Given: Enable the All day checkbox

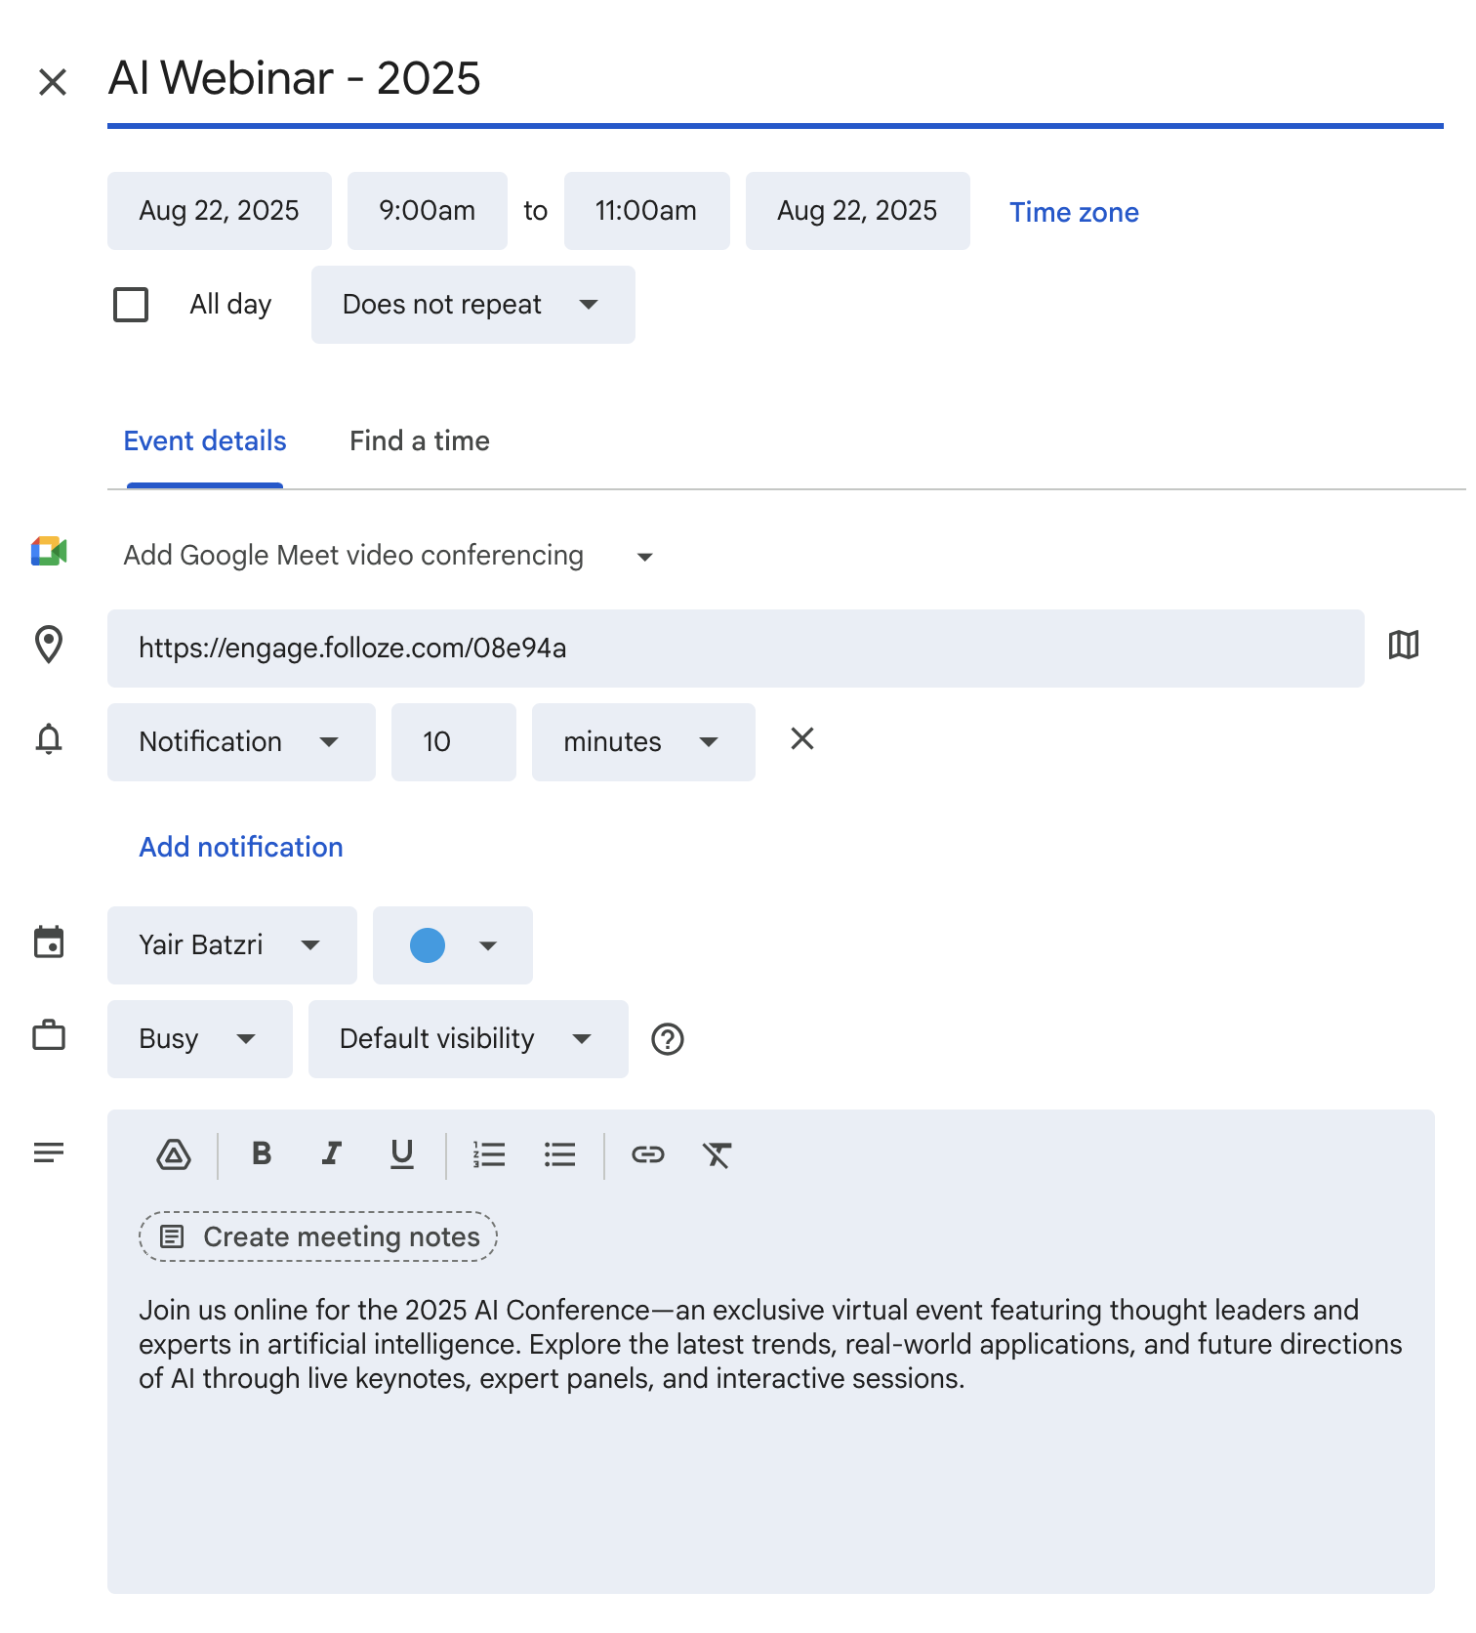Looking at the screenshot, I should [131, 305].
